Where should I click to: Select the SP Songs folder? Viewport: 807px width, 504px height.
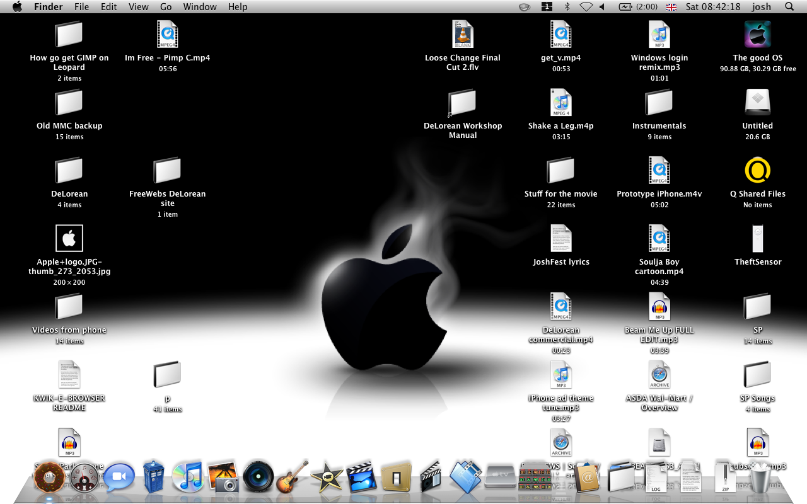click(758, 374)
